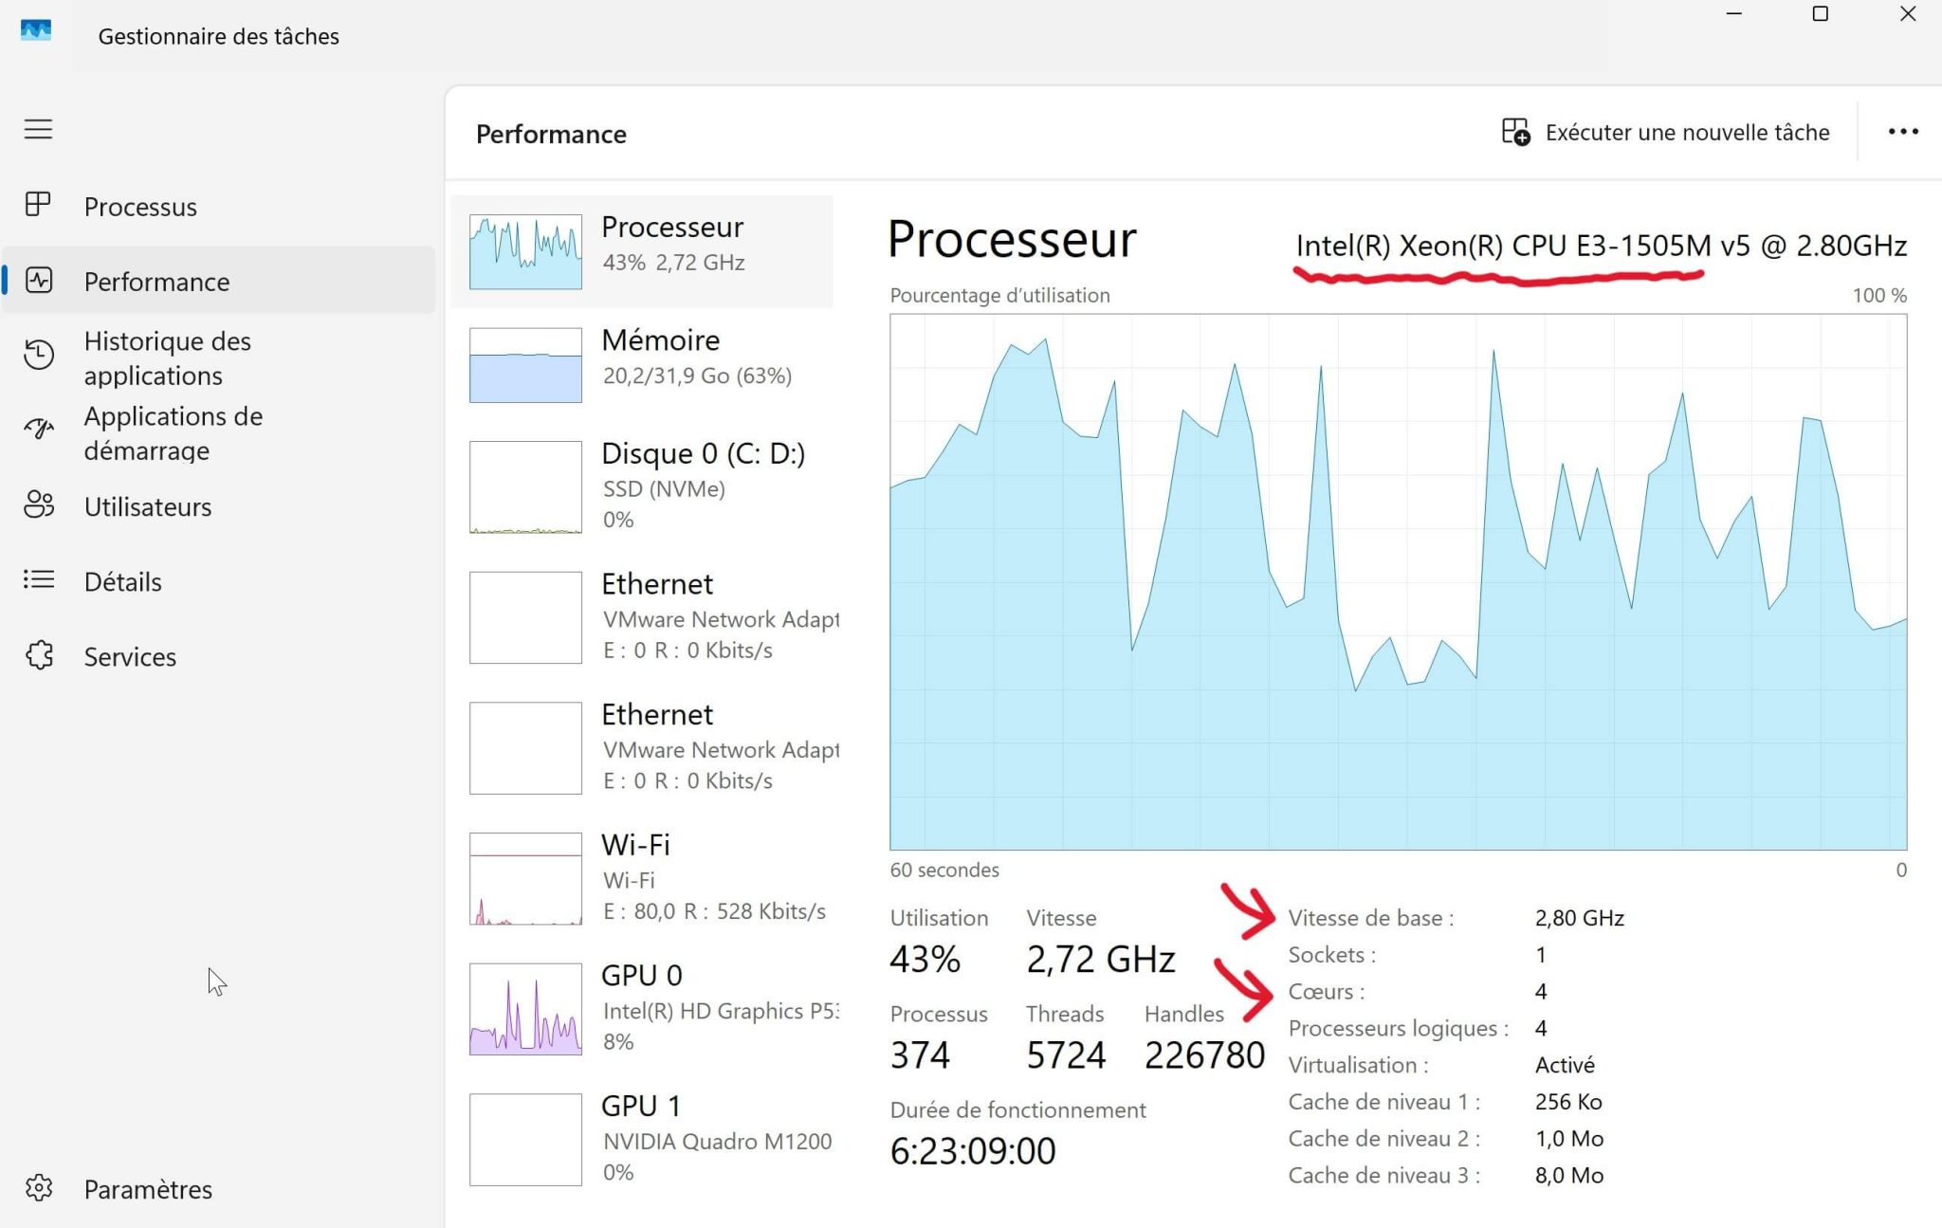Open the Processus sidebar icon
Screen dimensions: 1942x1228
140,206
